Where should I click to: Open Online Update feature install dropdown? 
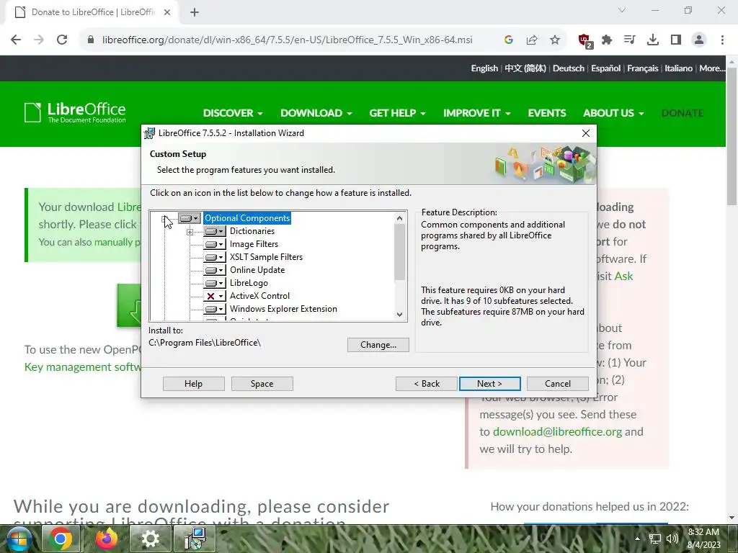pos(214,270)
